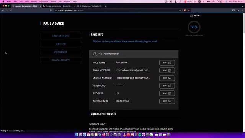Edit the Email Address field
This screenshot has width=245, height=138.
[x=167, y=71]
